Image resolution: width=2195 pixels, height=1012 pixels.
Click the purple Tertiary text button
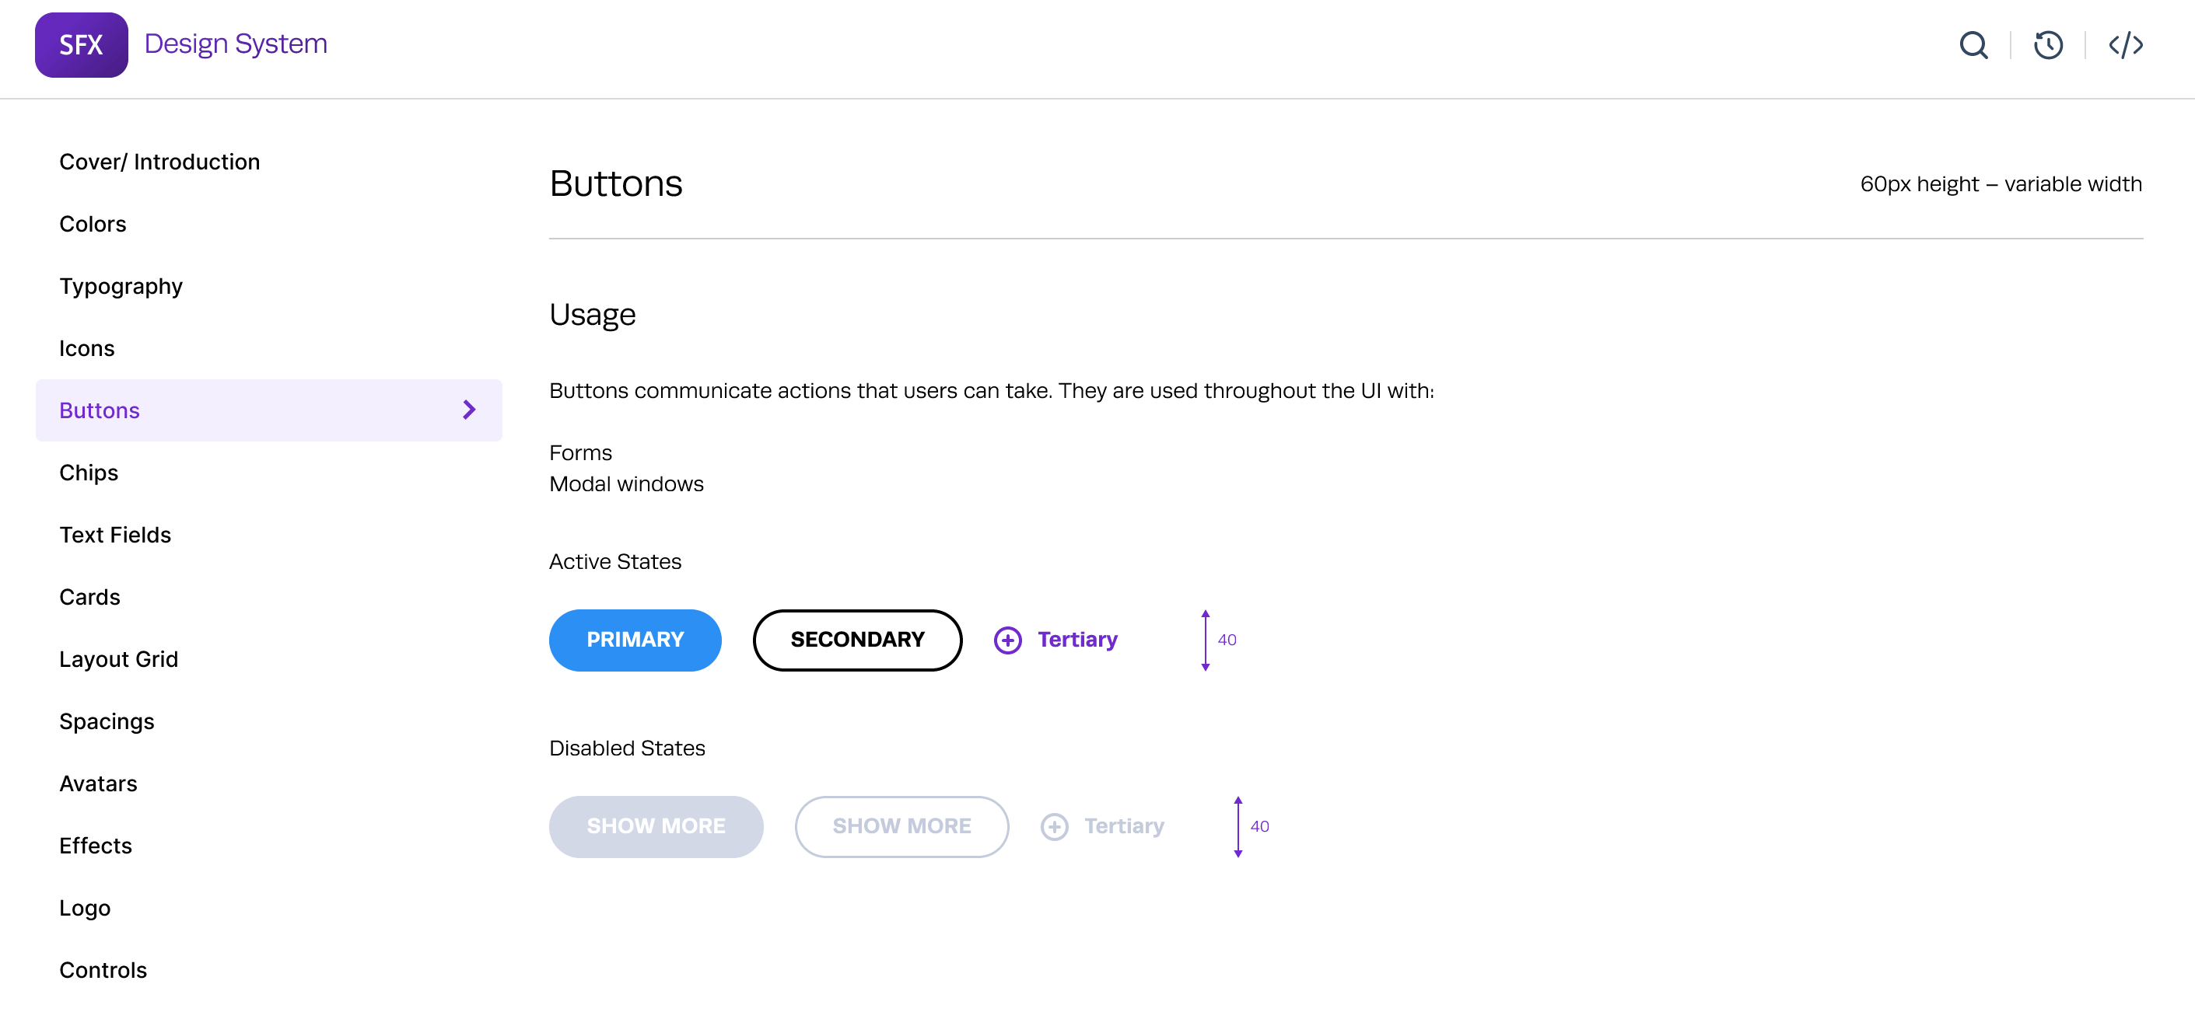1077,640
